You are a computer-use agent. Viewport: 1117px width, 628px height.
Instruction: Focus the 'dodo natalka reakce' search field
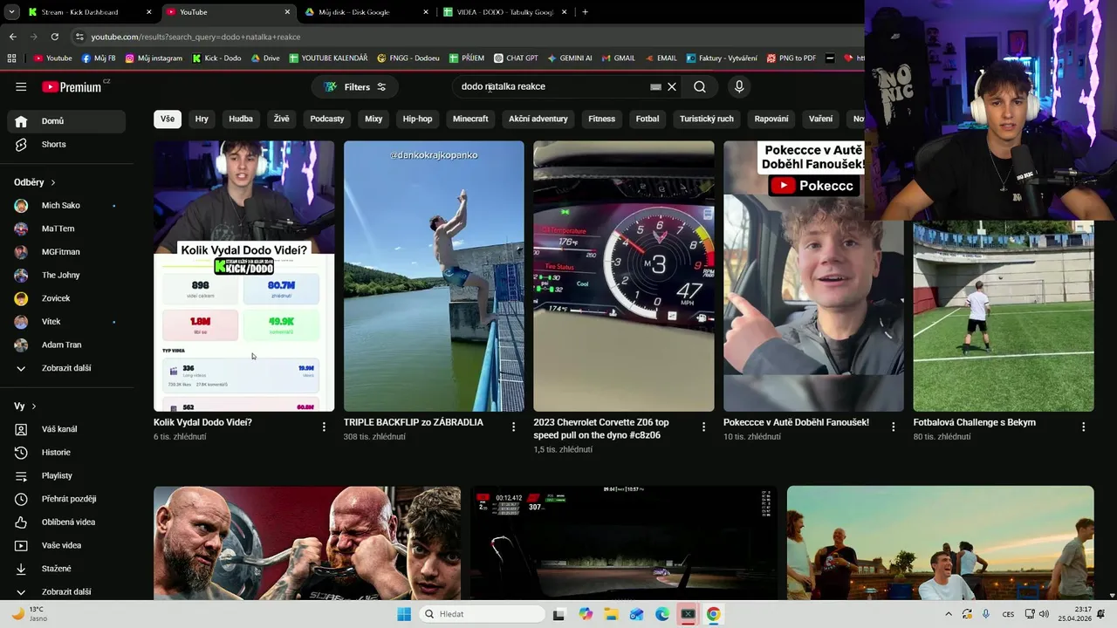point(552,87)
